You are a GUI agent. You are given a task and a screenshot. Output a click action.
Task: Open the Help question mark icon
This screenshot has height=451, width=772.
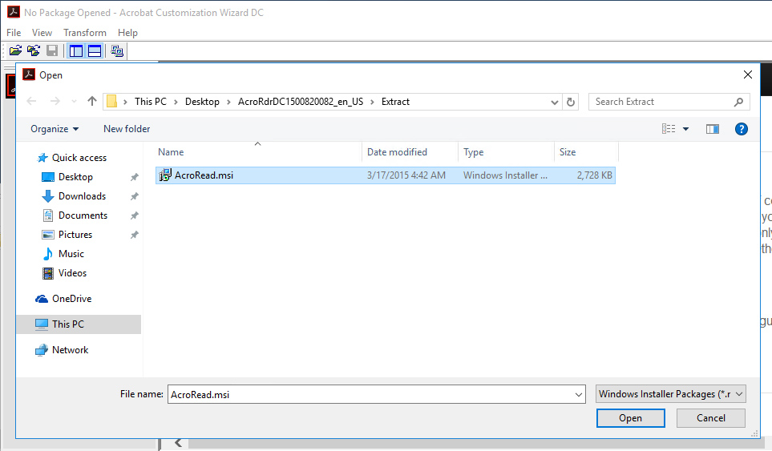741,129
